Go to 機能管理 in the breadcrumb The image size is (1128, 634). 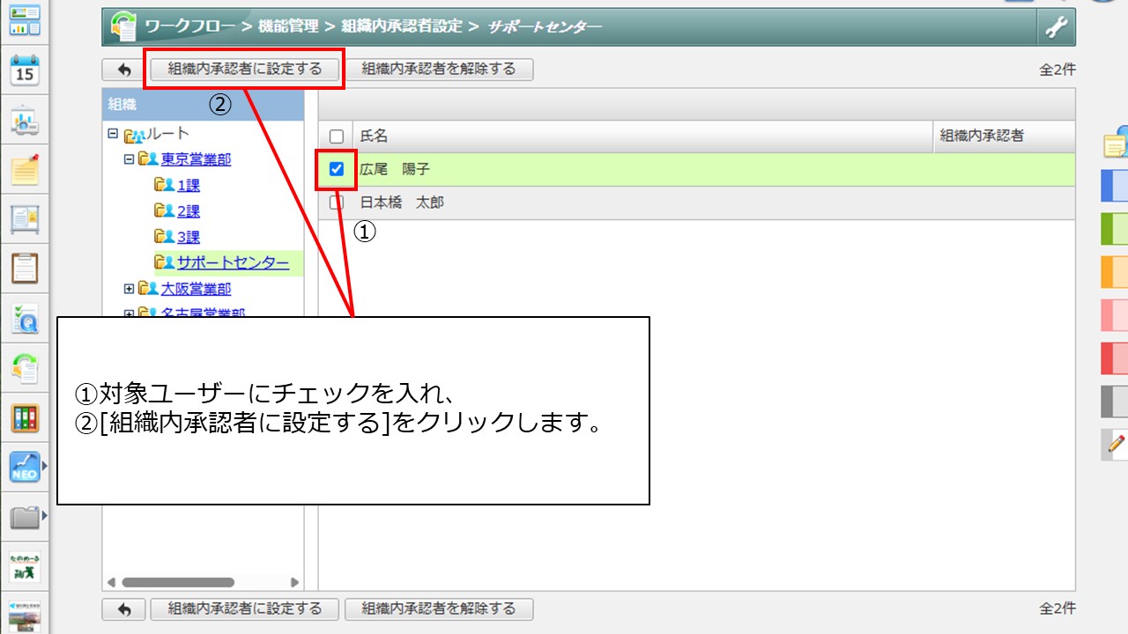point(288,26)
